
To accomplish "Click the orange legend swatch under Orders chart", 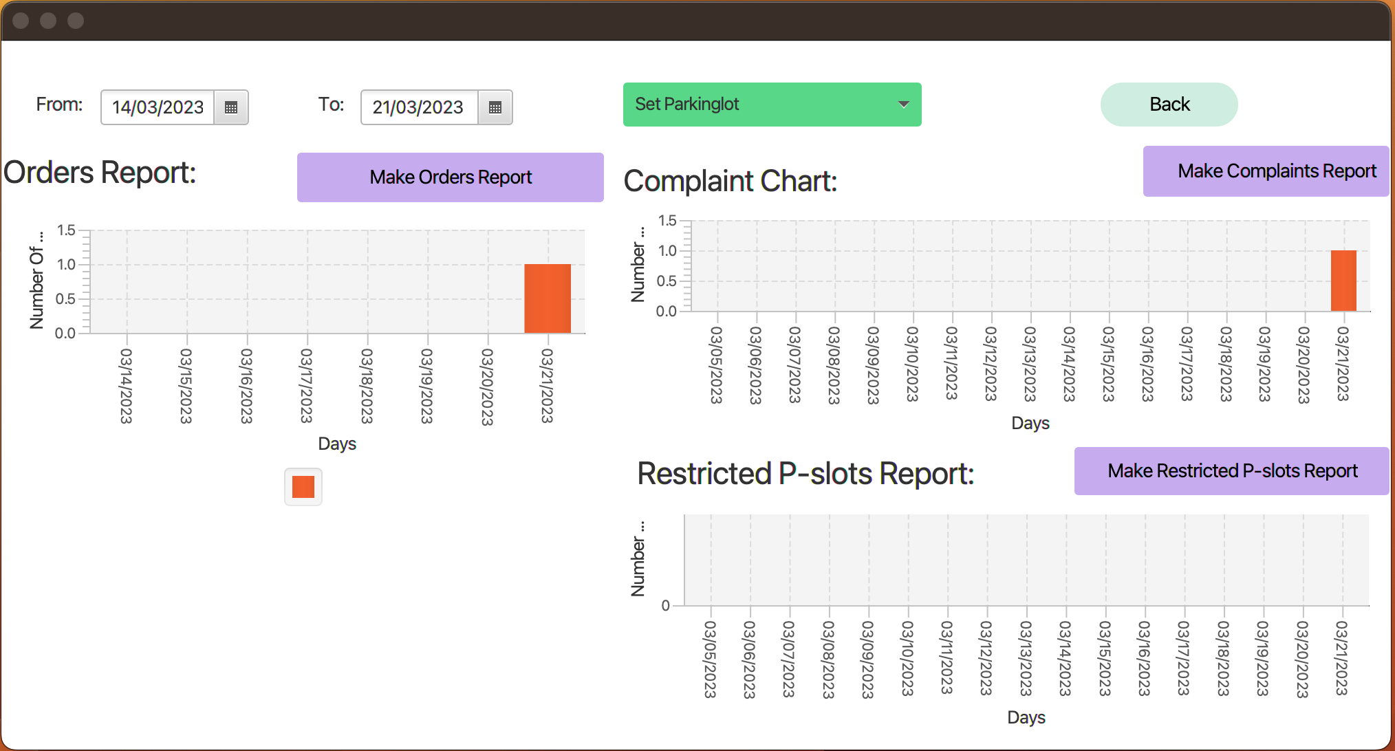I will tap(303, 487).
